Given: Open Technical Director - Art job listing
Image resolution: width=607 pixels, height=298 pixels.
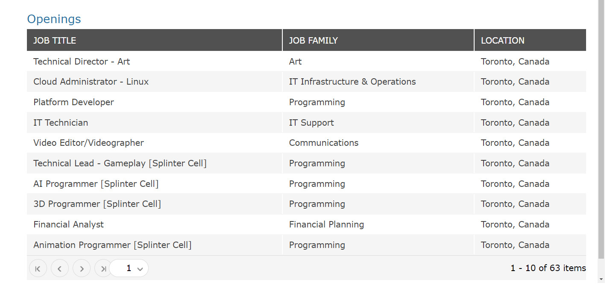Looking at the screenshot, I should coord(82,62).
